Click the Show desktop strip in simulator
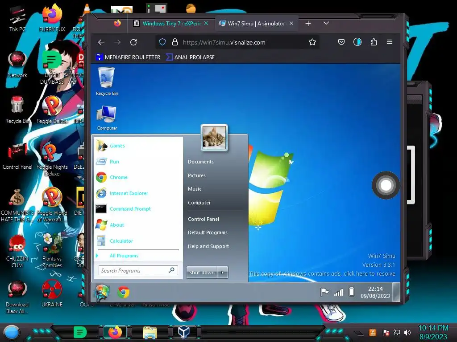 396,292
